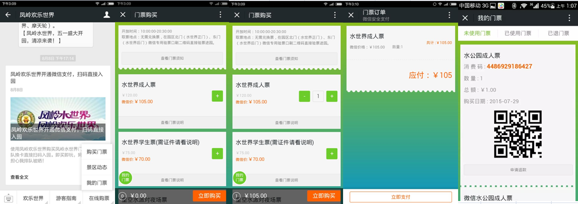Add a 水世界学生票 on the ¥105.00 purchase page
This screenshot has width=578, height=204.
pyautogui.click(x=332, y=154)
